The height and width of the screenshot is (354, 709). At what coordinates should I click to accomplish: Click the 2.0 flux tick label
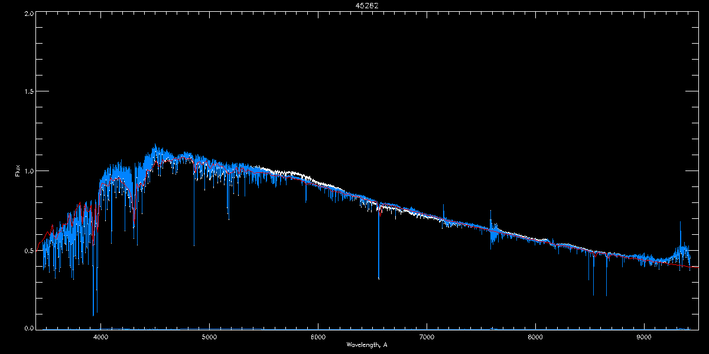click(28, 13)
